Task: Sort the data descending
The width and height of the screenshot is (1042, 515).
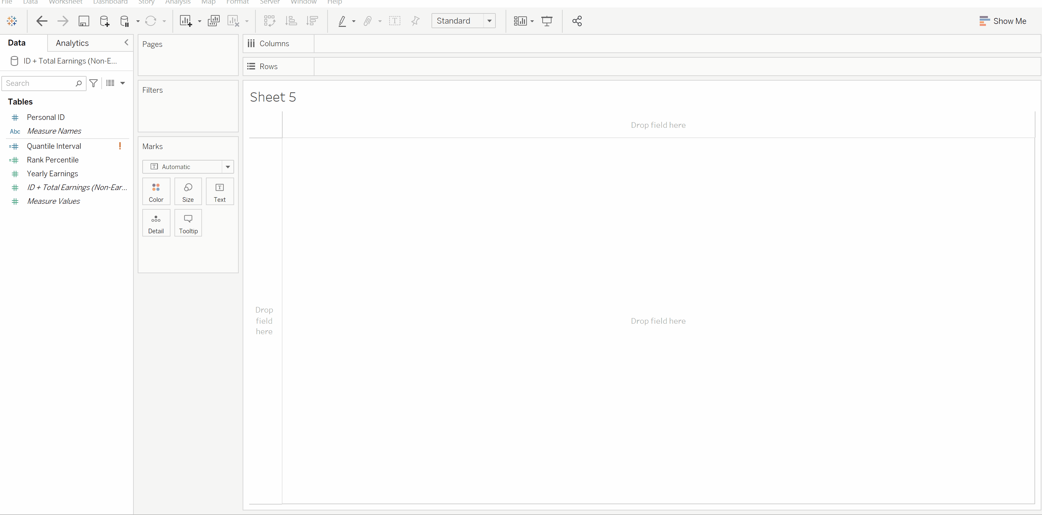Action: coord(312,21)
